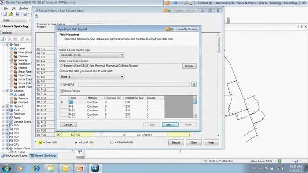Open Windows Media Player from the taskbar
The image size is (308, 173).
(x=21, y=168)
